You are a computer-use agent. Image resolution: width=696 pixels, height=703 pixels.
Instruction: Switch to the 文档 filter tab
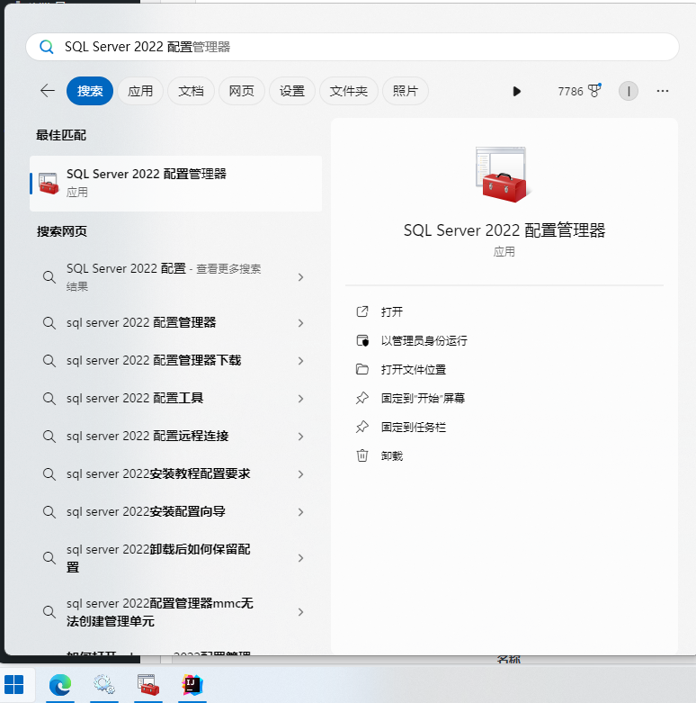pos(191,91)
